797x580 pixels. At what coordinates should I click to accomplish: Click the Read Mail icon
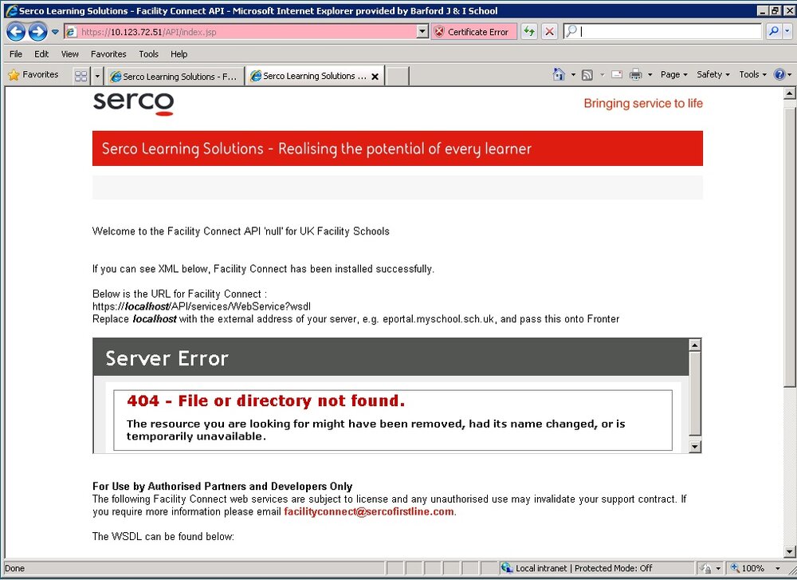(617, 74)
